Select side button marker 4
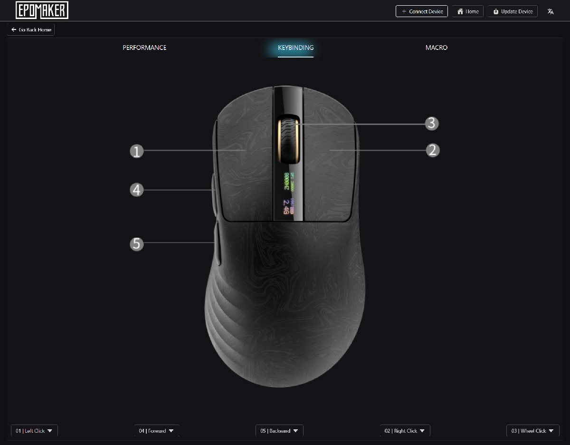 tap(137, 190)
